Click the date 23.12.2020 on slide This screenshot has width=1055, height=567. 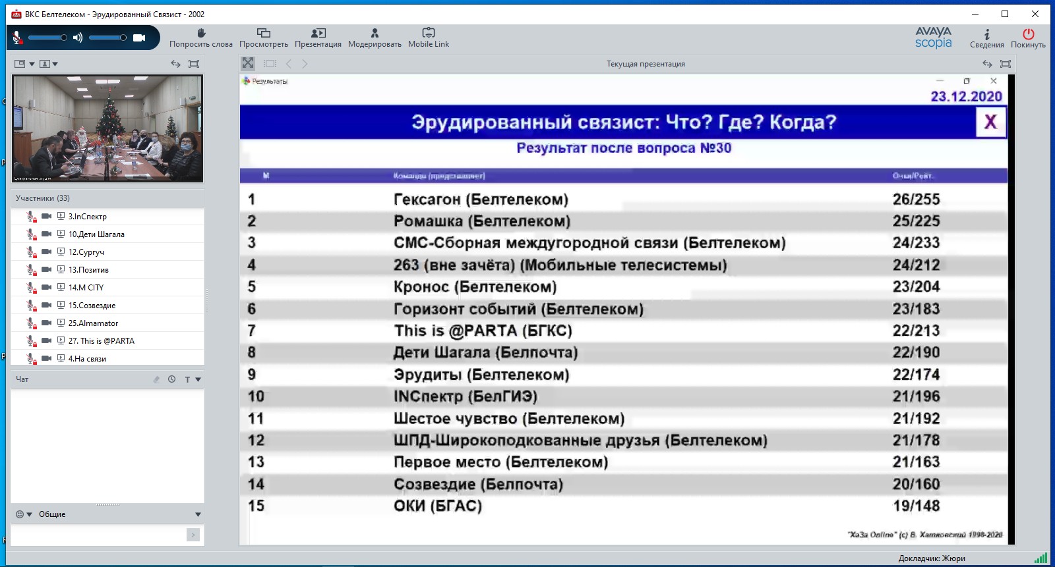tap(966, 96)
